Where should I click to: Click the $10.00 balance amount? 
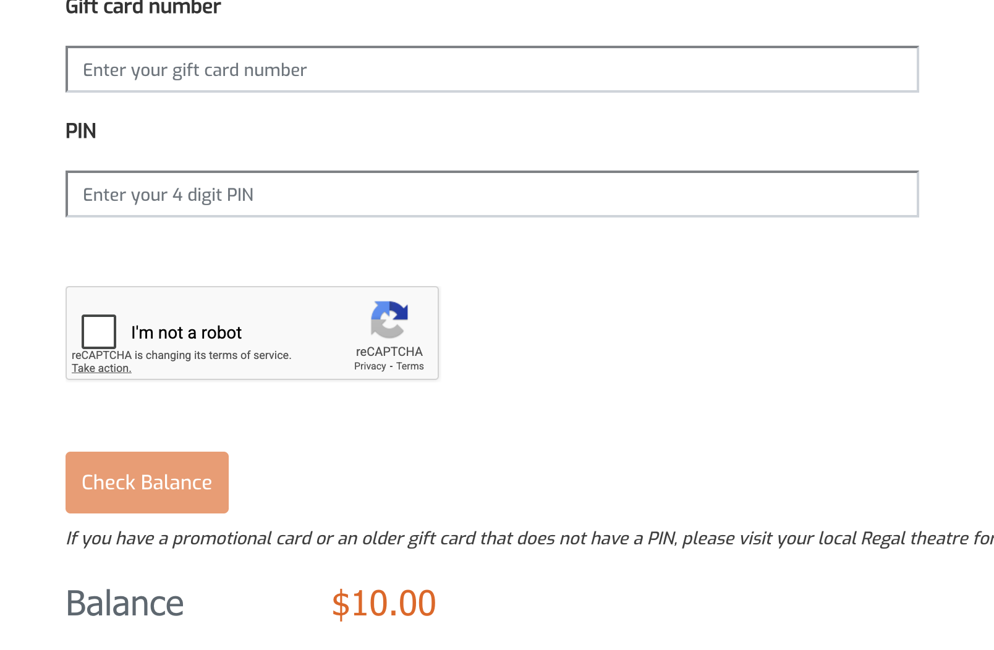[384, 603]
